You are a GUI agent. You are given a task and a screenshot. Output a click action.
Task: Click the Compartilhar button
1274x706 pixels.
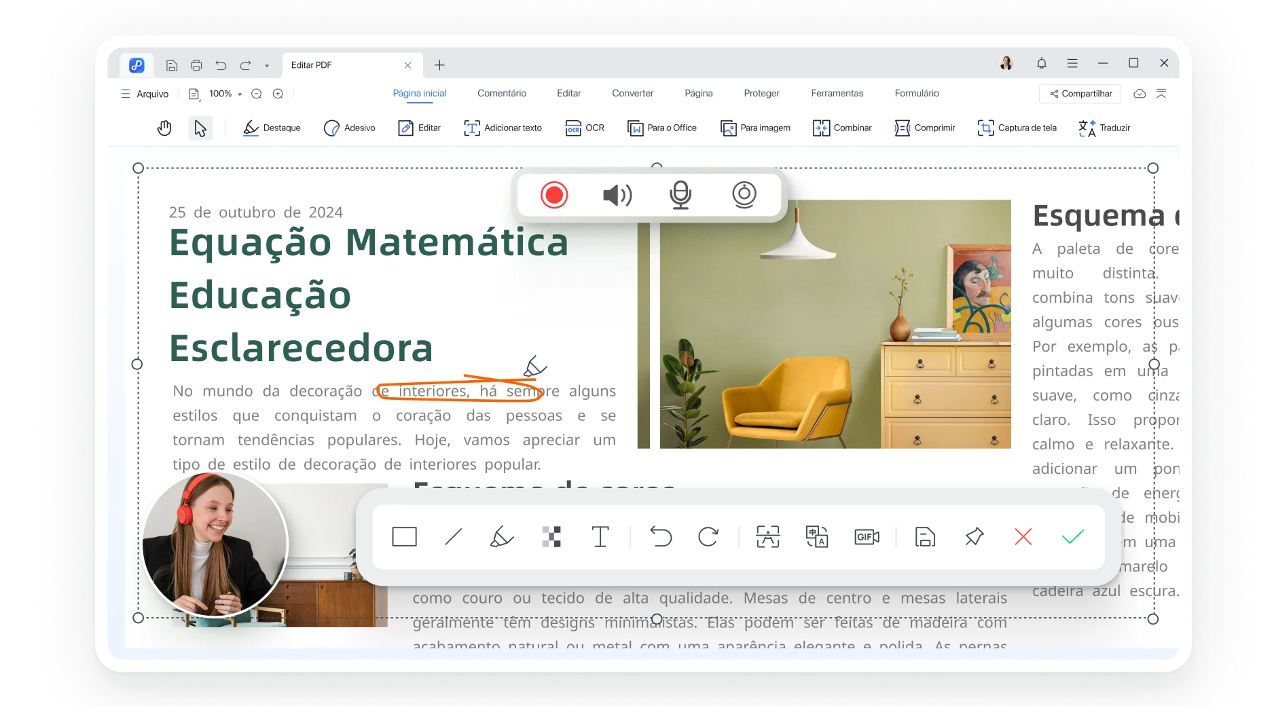point(1081,94)
